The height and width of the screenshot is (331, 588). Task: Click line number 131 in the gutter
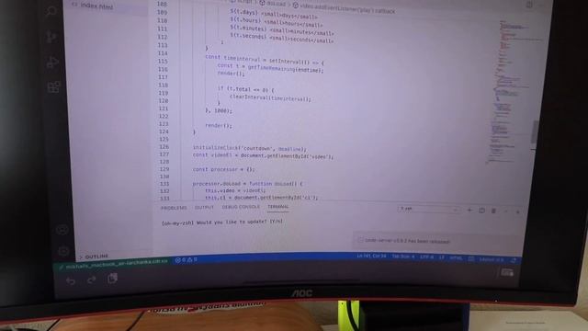coord(164,184)
